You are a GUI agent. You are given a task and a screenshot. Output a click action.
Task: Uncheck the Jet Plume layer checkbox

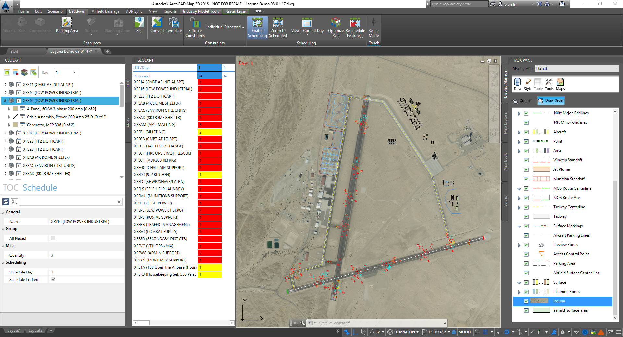pyautogui.click(x=526, y=169)
